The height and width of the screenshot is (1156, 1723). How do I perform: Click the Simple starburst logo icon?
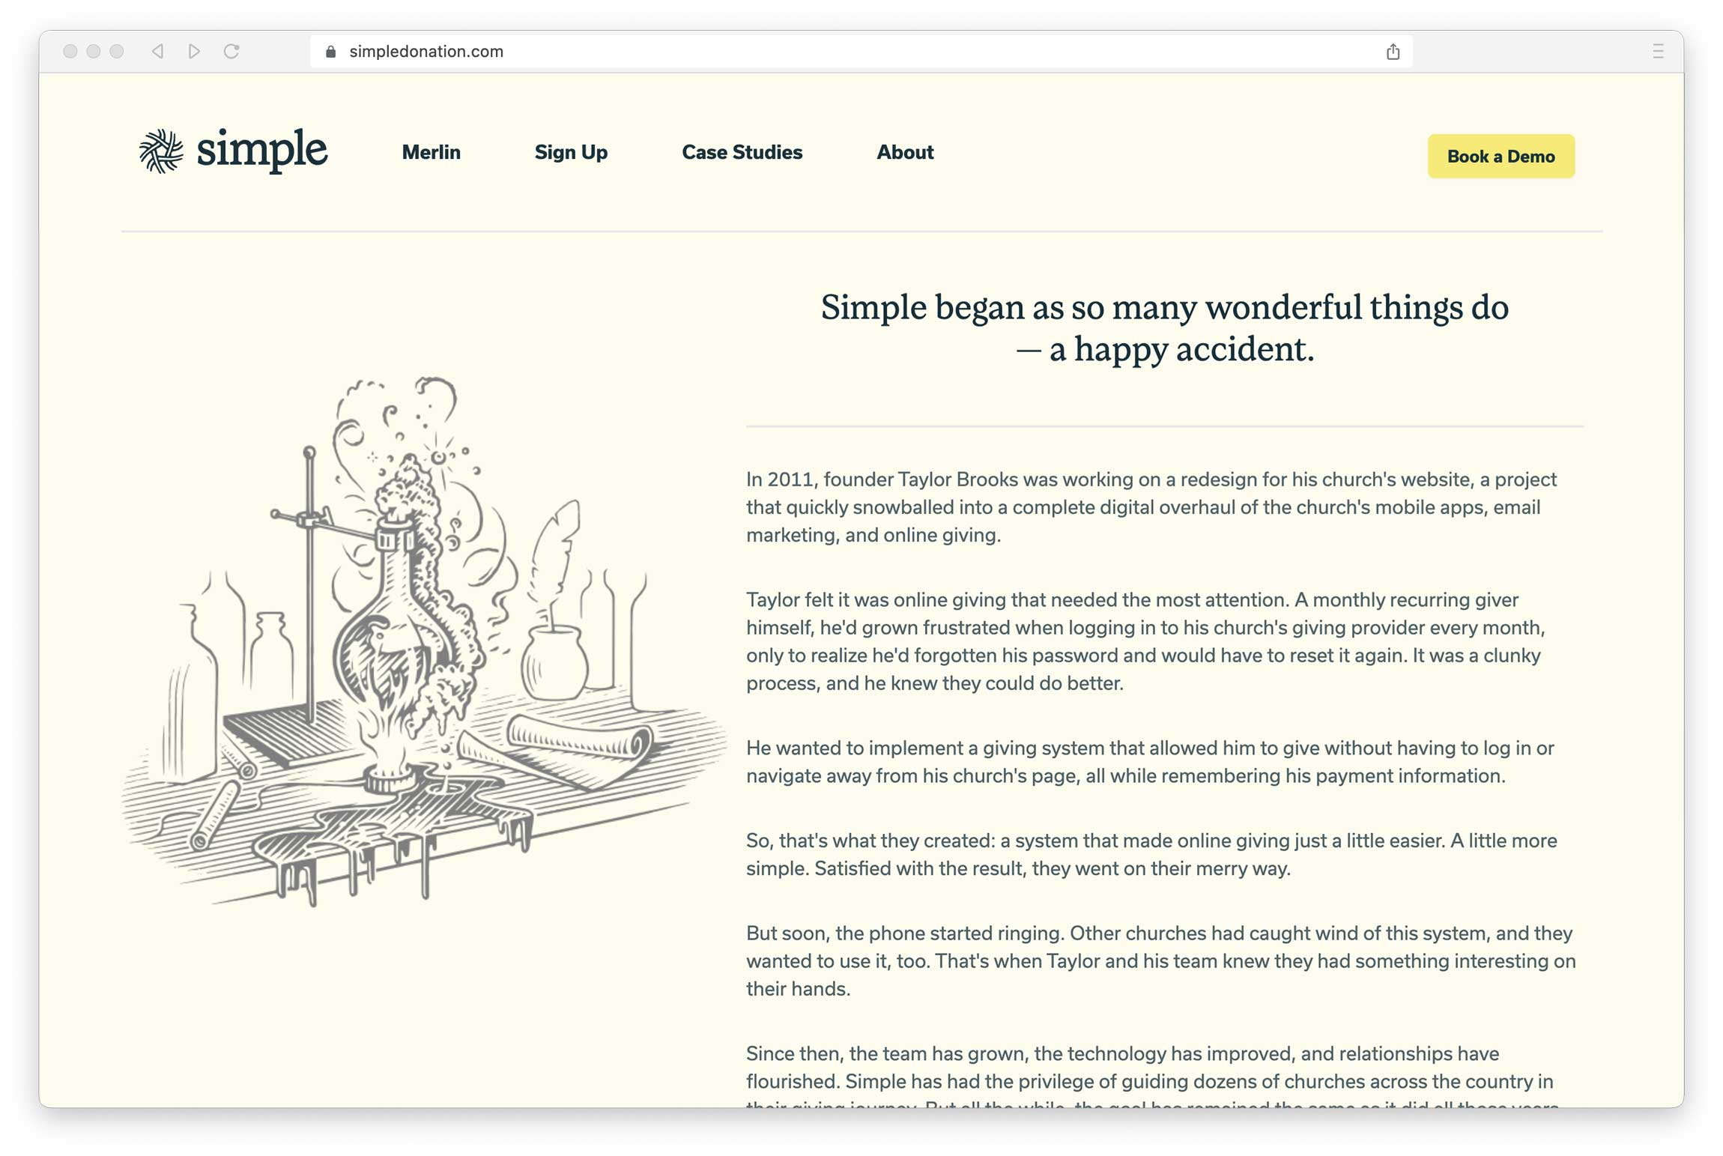(161, 151)
